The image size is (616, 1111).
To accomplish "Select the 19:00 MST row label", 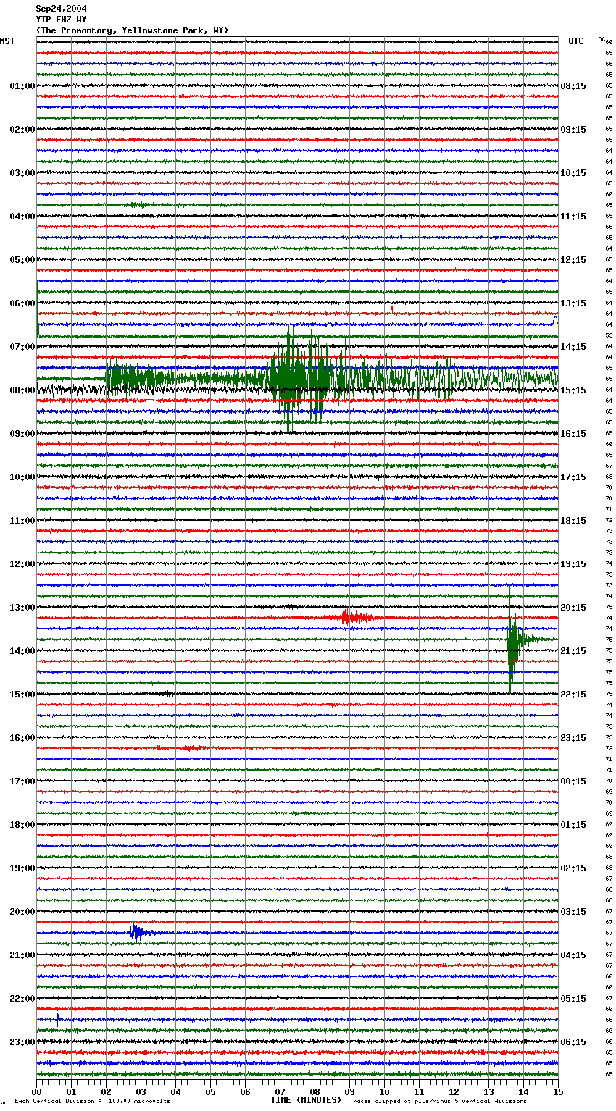I will click(x=22, y=868).
